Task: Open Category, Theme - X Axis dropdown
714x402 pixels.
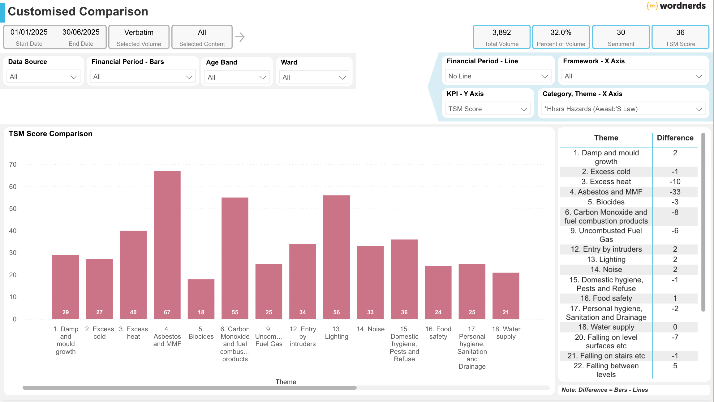Action: tap(623, 109)
